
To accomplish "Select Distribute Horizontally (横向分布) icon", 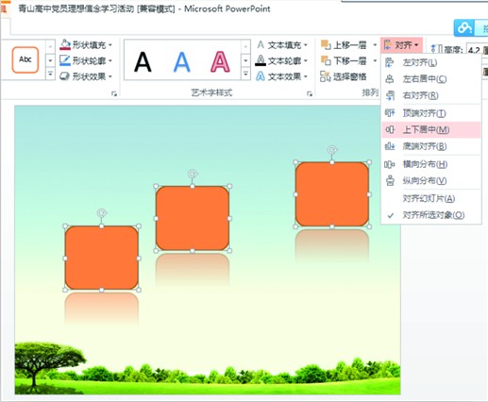I will tap(390, 164).
